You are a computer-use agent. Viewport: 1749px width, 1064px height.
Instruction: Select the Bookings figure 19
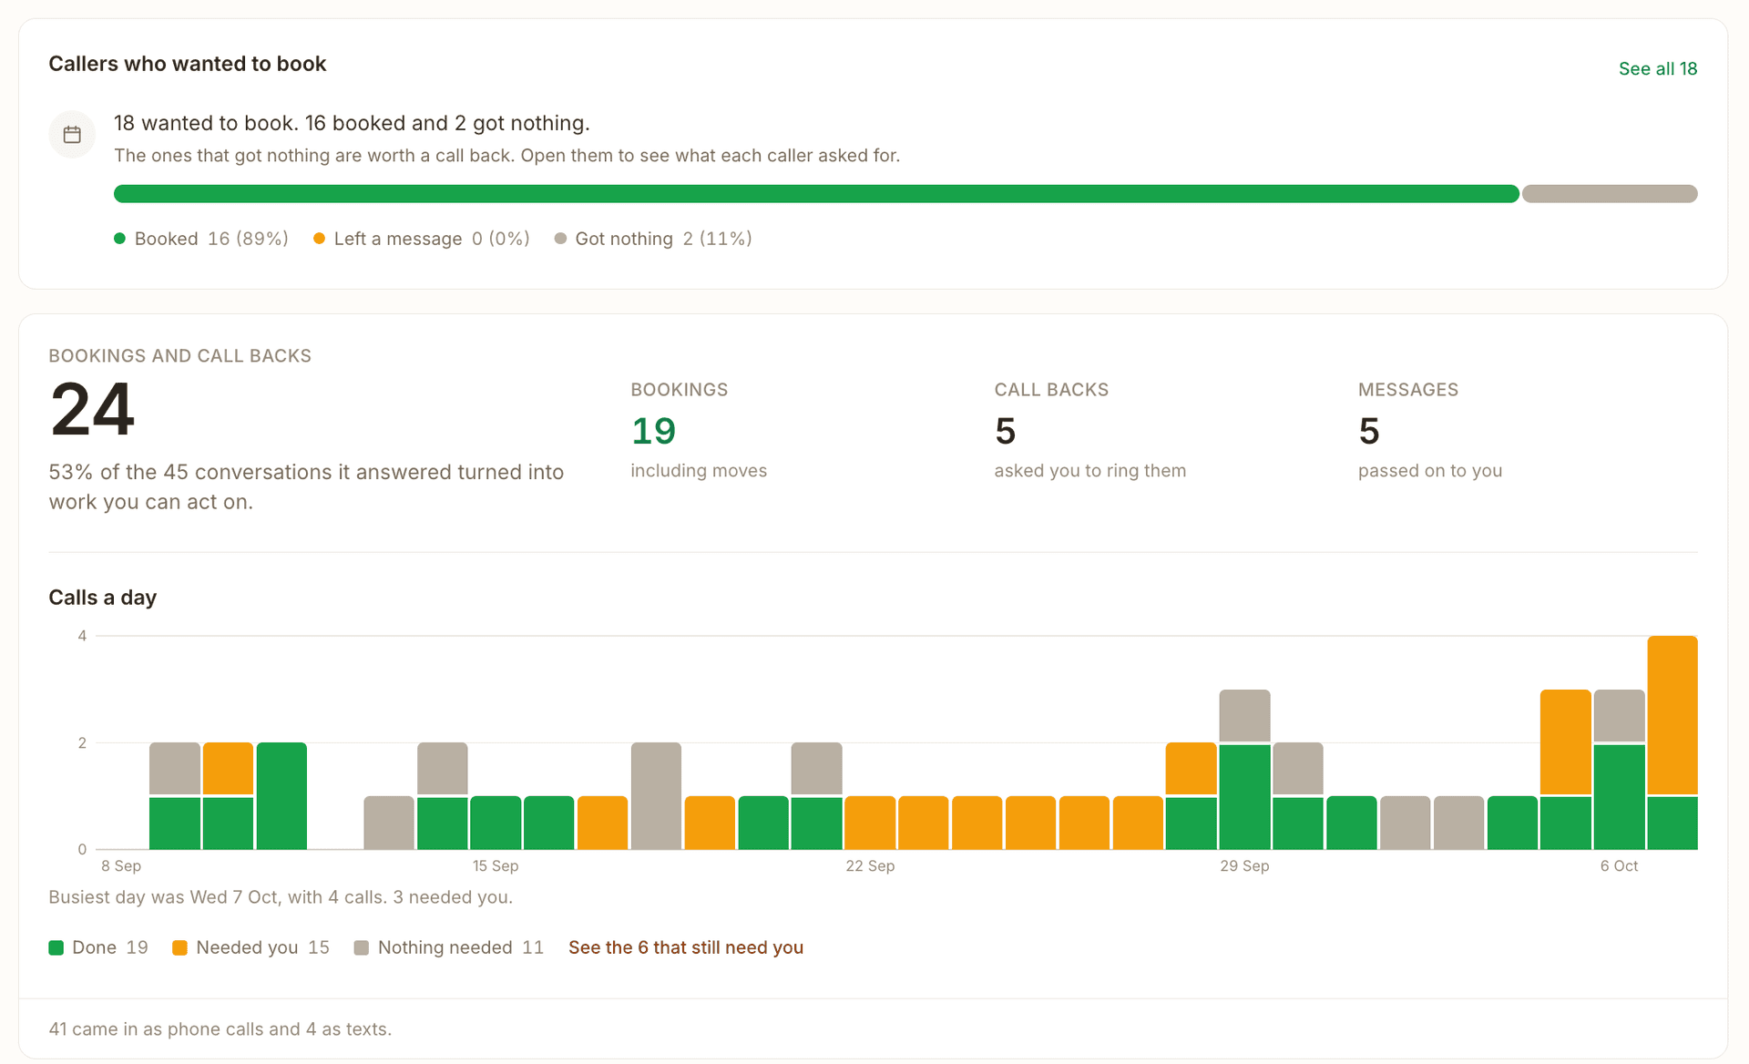pyautogui.click(x=653, y=431)
